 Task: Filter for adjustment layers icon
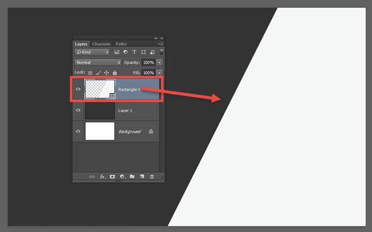click(x=125, y=52)
